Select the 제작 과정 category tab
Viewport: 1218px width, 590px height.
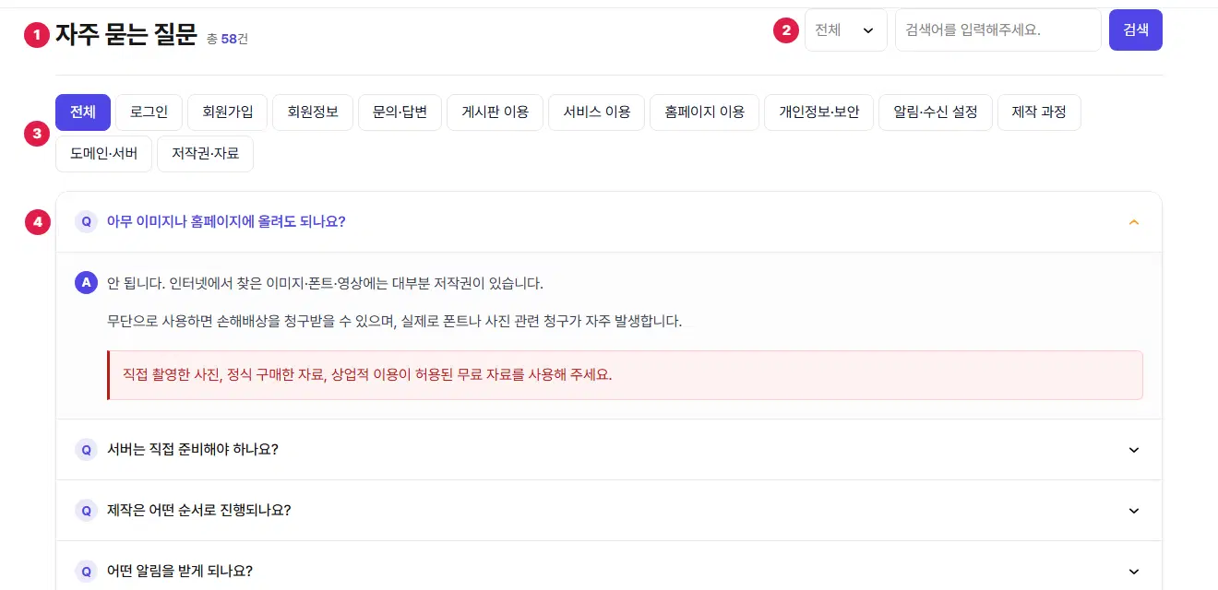pyautogui.click(x=1039, y=112)
